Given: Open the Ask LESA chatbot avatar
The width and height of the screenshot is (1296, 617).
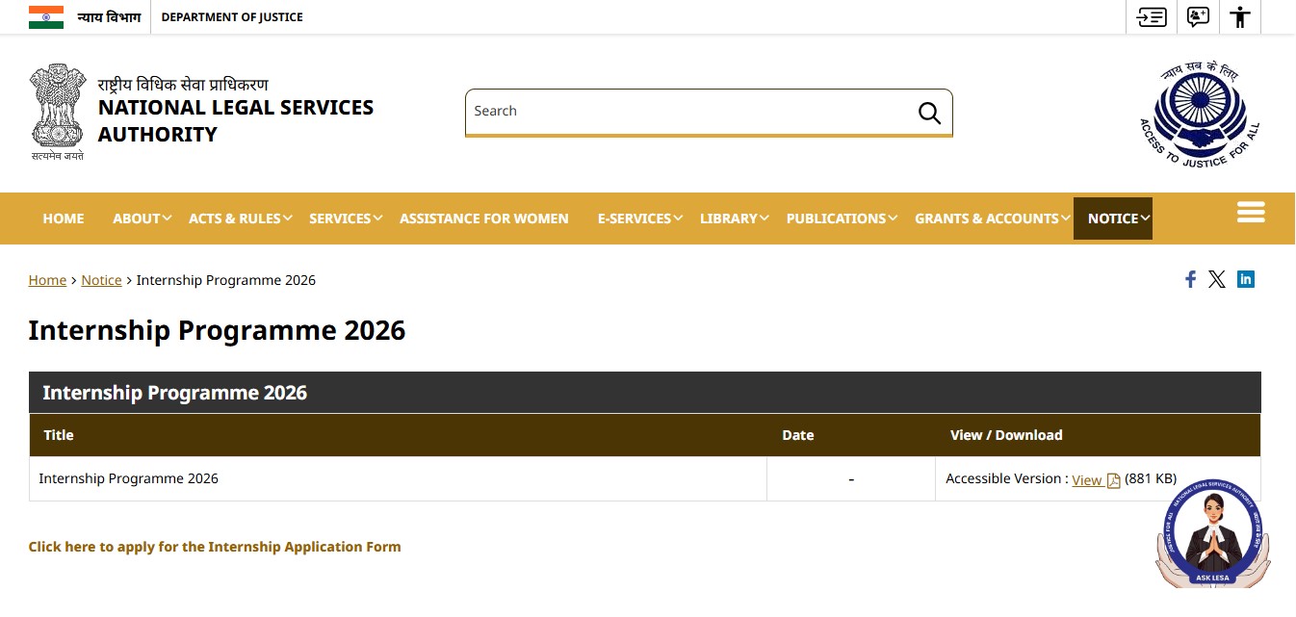Looking at the screenshot, I should tap(1213, 534).
